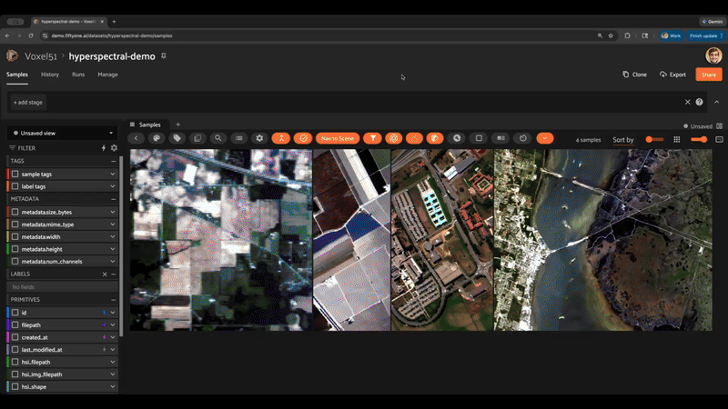
Task: Check the created_at field checkbox
Action: [x=15, y=337]
